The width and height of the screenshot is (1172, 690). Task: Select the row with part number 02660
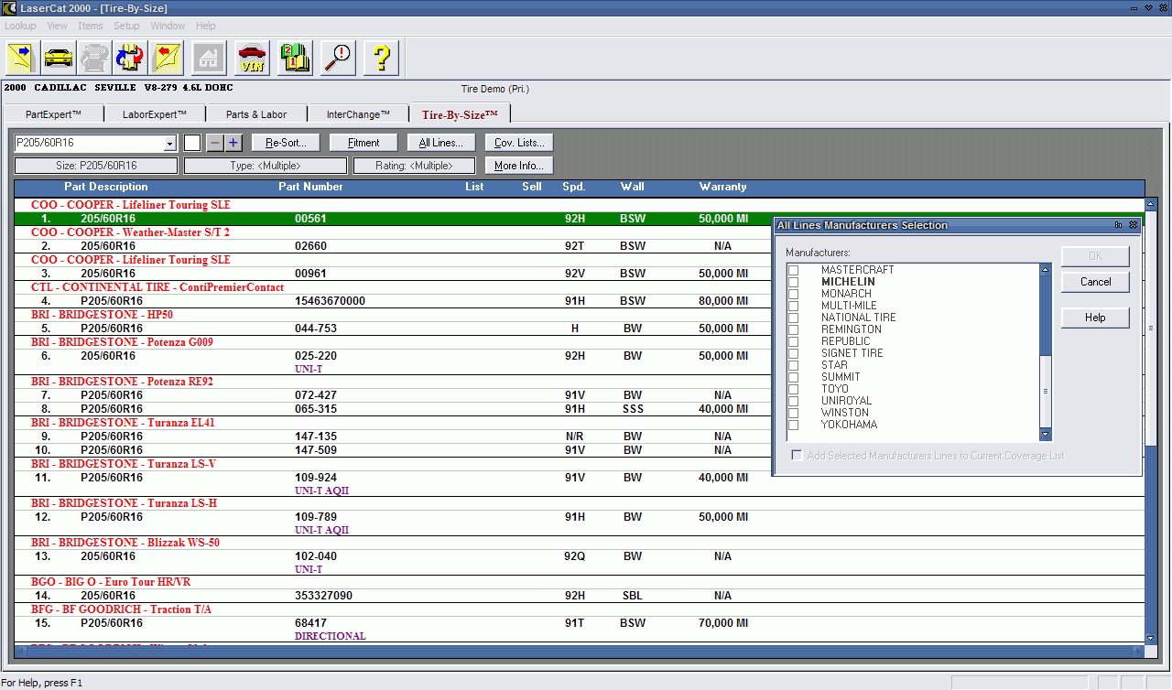coord(580,246)
